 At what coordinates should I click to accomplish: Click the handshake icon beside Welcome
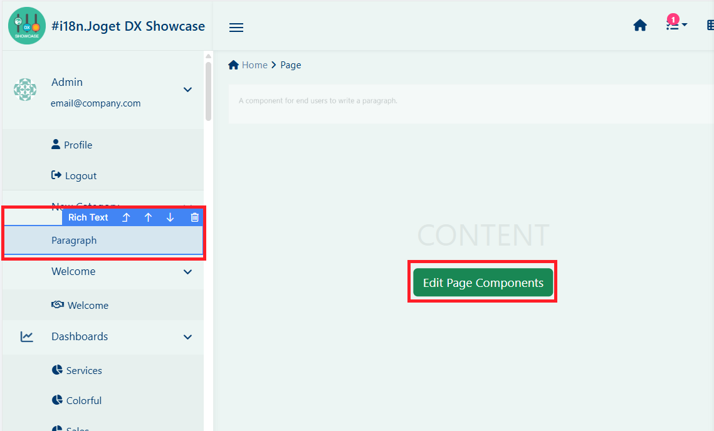pos(58,304)
